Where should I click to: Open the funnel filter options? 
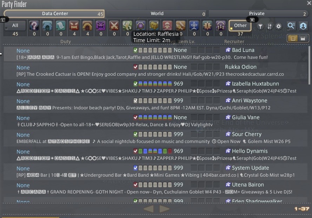click(x=260, y=26)
